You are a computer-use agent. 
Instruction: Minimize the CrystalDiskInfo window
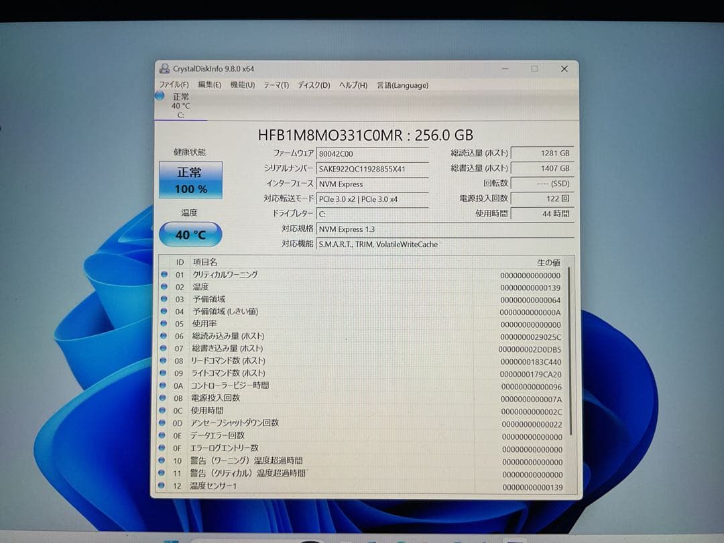click(505, 69)
